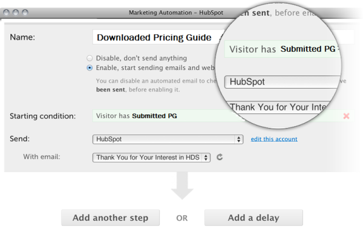This screenshot has height=234, width=363.
Task: Open the HubSpot account dropdown beside Send
Action: 168,139
